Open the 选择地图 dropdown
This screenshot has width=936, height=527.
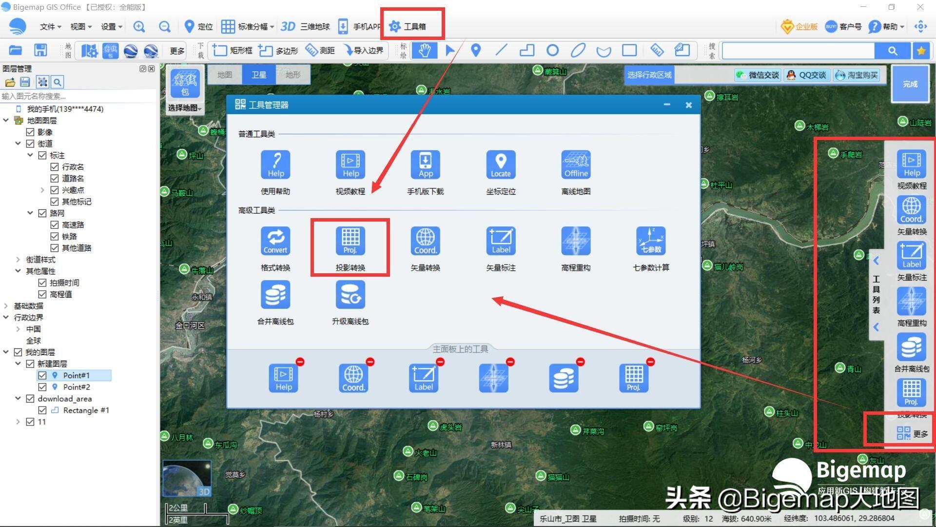(x=185, y=108)
